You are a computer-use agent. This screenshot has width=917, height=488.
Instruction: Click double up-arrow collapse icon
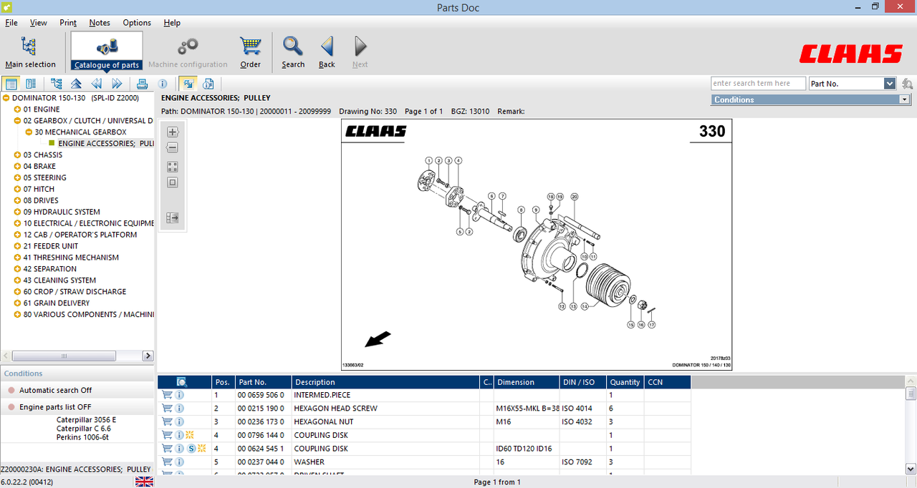(x=76, y=84)
